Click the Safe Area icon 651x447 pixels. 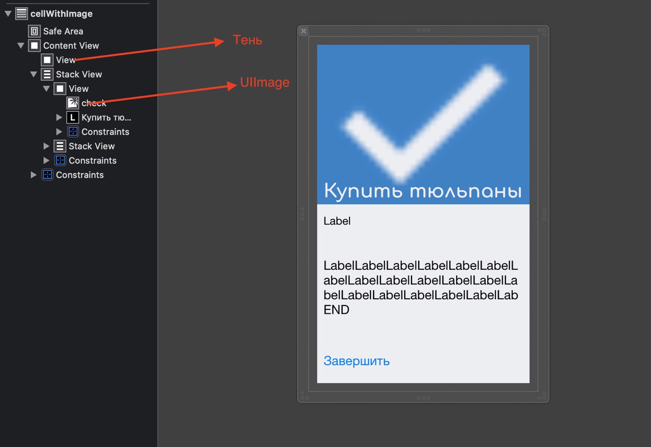pyautogui.click(x=34, y=31)
